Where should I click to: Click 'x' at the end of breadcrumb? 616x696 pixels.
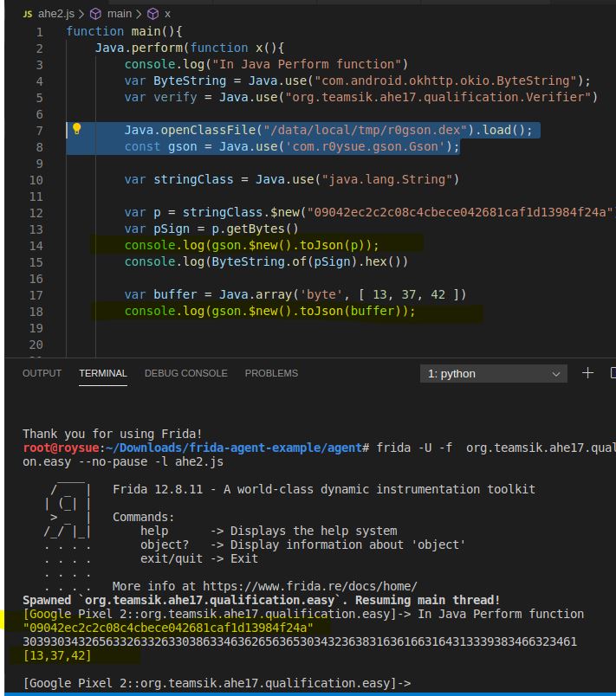[x=167, y=14]
